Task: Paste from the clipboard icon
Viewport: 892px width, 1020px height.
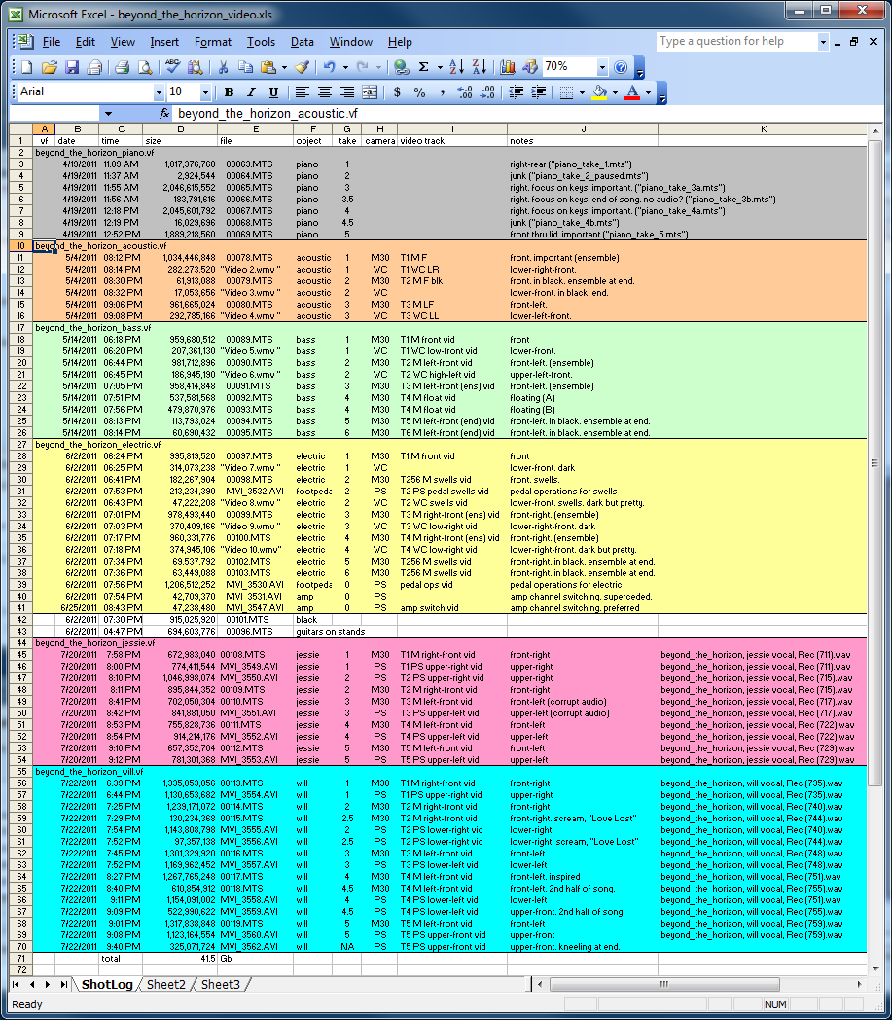Action: click(268, 67)
